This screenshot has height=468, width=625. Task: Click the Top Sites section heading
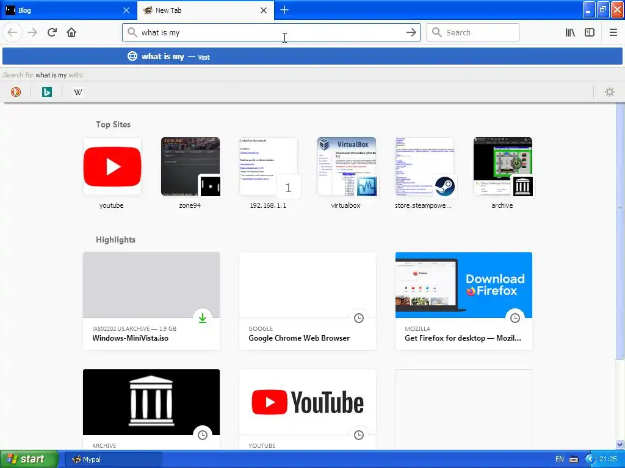click(x=113, y=124)
